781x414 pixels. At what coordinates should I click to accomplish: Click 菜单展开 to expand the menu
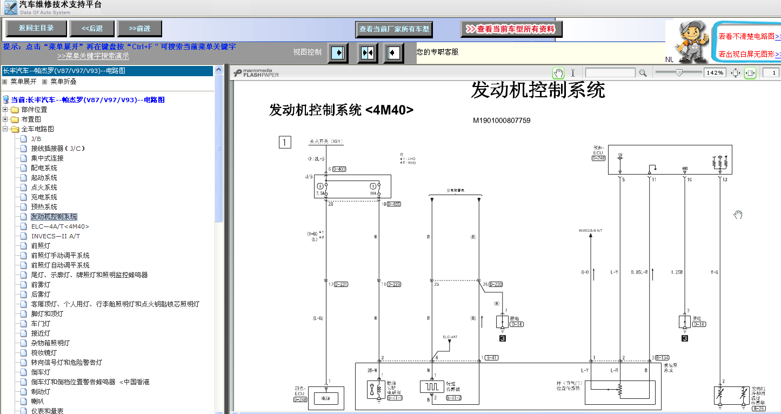pos(24,82)
